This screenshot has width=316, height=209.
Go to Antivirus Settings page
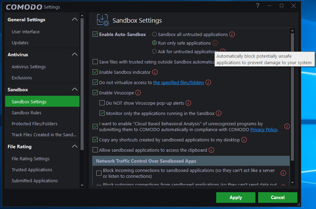click(29, 67)
